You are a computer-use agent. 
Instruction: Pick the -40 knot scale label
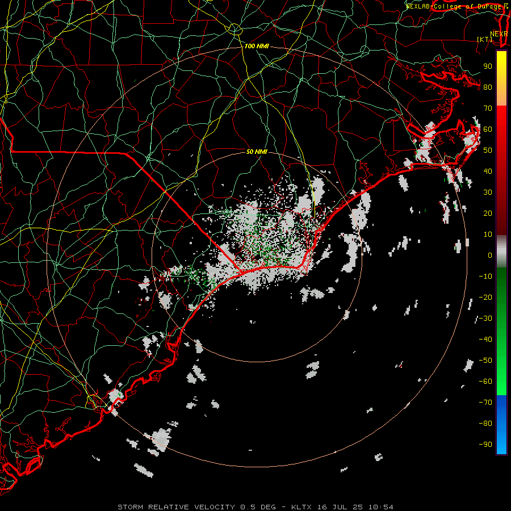point(485,340)
